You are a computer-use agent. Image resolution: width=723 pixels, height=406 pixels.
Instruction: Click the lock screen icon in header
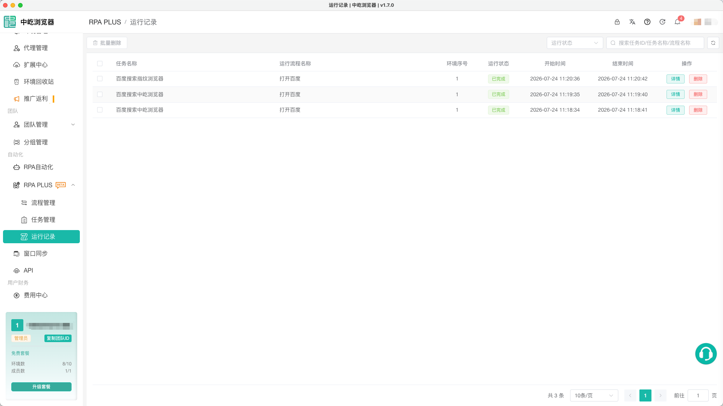pos(617,22)
